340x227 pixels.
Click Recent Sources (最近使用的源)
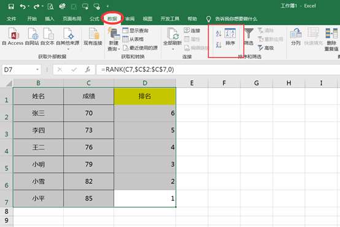click(x=140, y=48)
